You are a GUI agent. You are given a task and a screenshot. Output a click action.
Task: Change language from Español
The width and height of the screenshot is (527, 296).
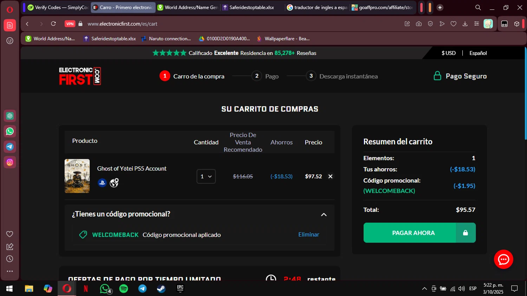pyautogui.click(x=478, y=53)
